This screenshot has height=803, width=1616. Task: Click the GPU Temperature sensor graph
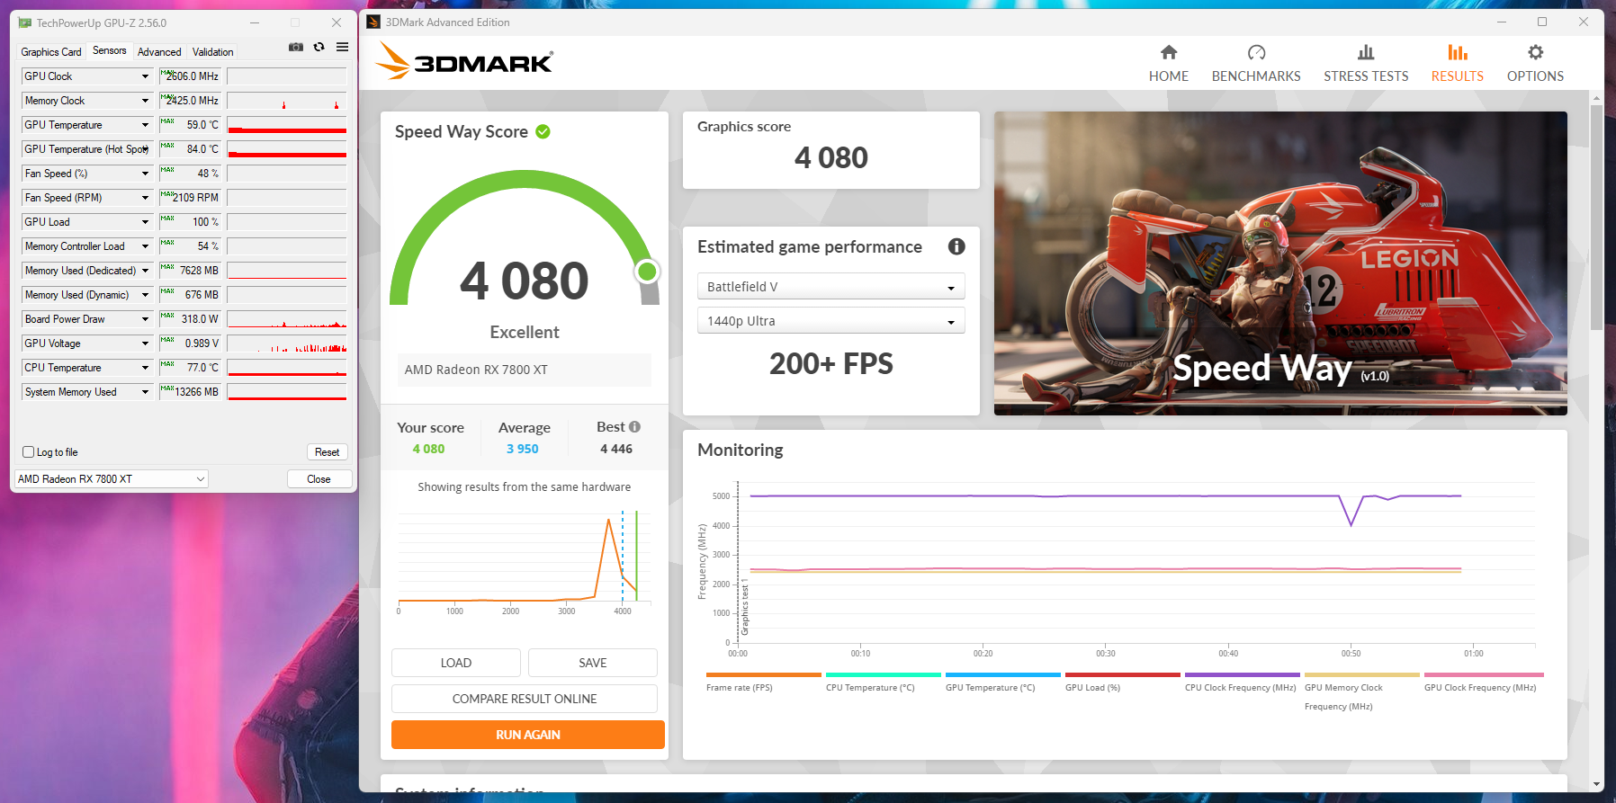(x=287, y=125)
